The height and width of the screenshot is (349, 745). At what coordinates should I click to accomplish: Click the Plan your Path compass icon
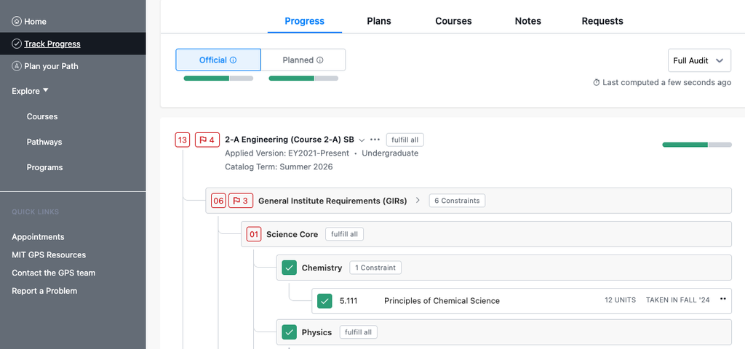(17, 66)
